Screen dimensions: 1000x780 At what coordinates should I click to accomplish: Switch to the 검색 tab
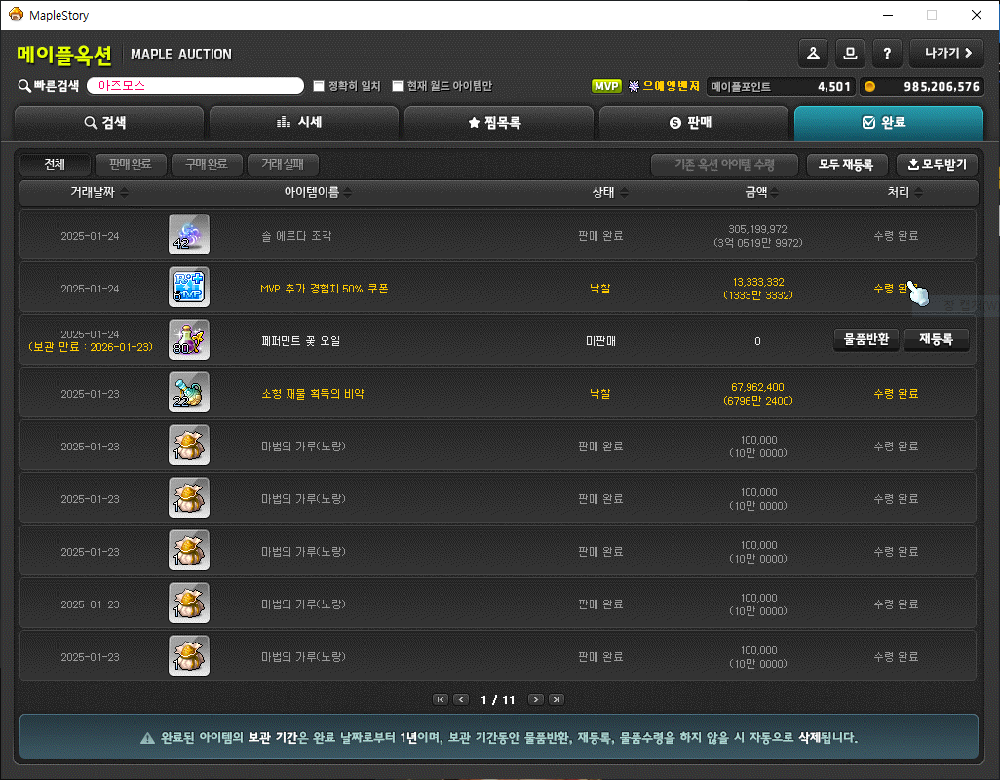point(108,123)
